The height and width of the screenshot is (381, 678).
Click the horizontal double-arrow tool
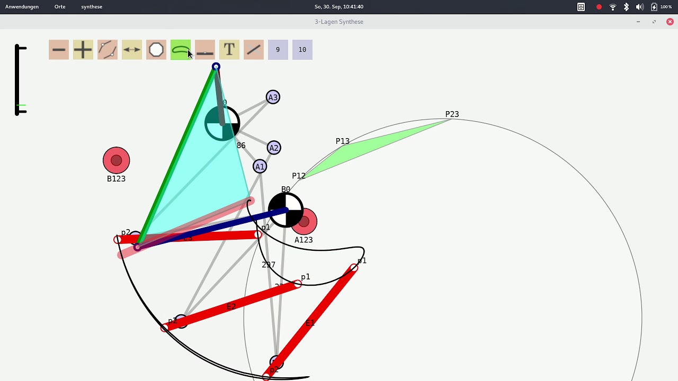pos(132,50)
